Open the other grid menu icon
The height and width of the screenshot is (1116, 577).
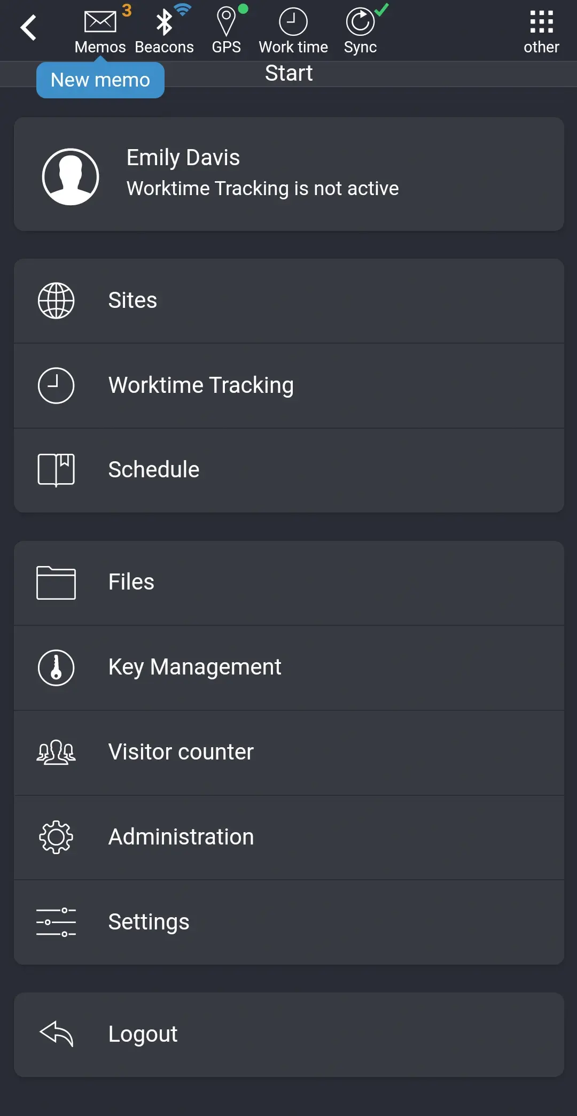tap(541, 22)
